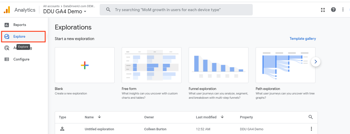The image size is (350, 134).
Task: Choose the Free form template thumbnail
Action: click(x=151, y=65)
